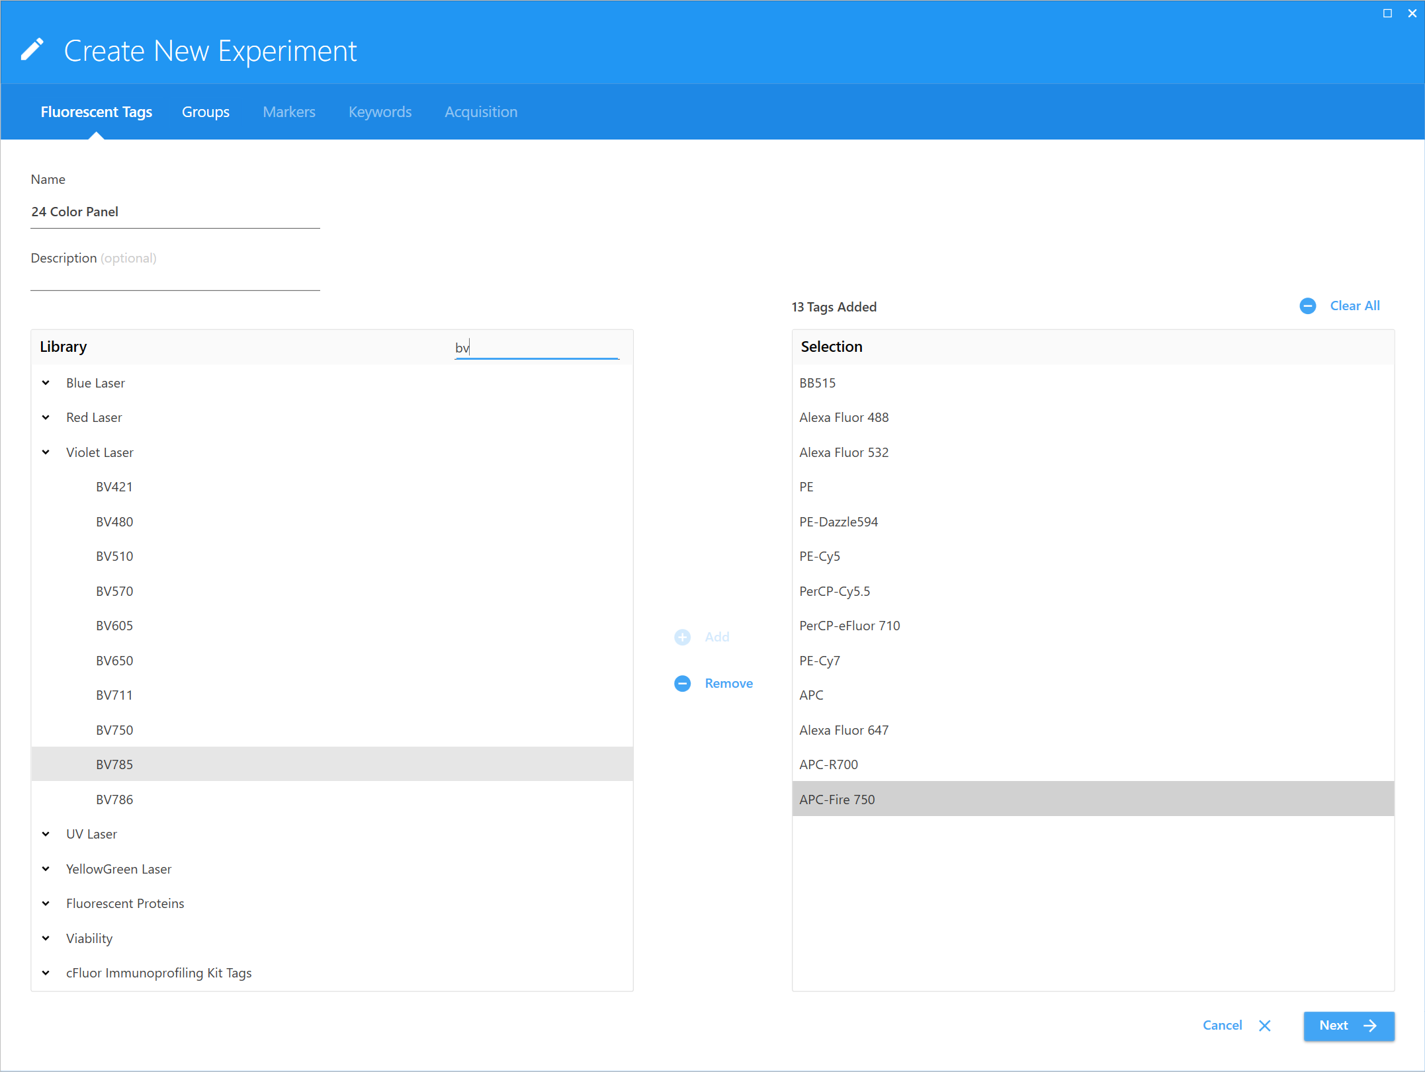Click the arrow icon on Next button

pos(1370,1025)
